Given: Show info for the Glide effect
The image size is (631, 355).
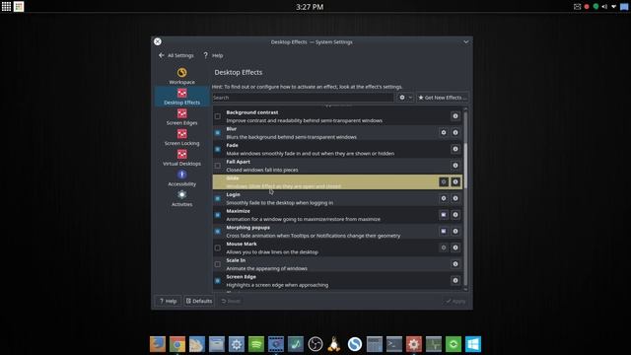Looking at the screenshot, I should tap(456, 181).
